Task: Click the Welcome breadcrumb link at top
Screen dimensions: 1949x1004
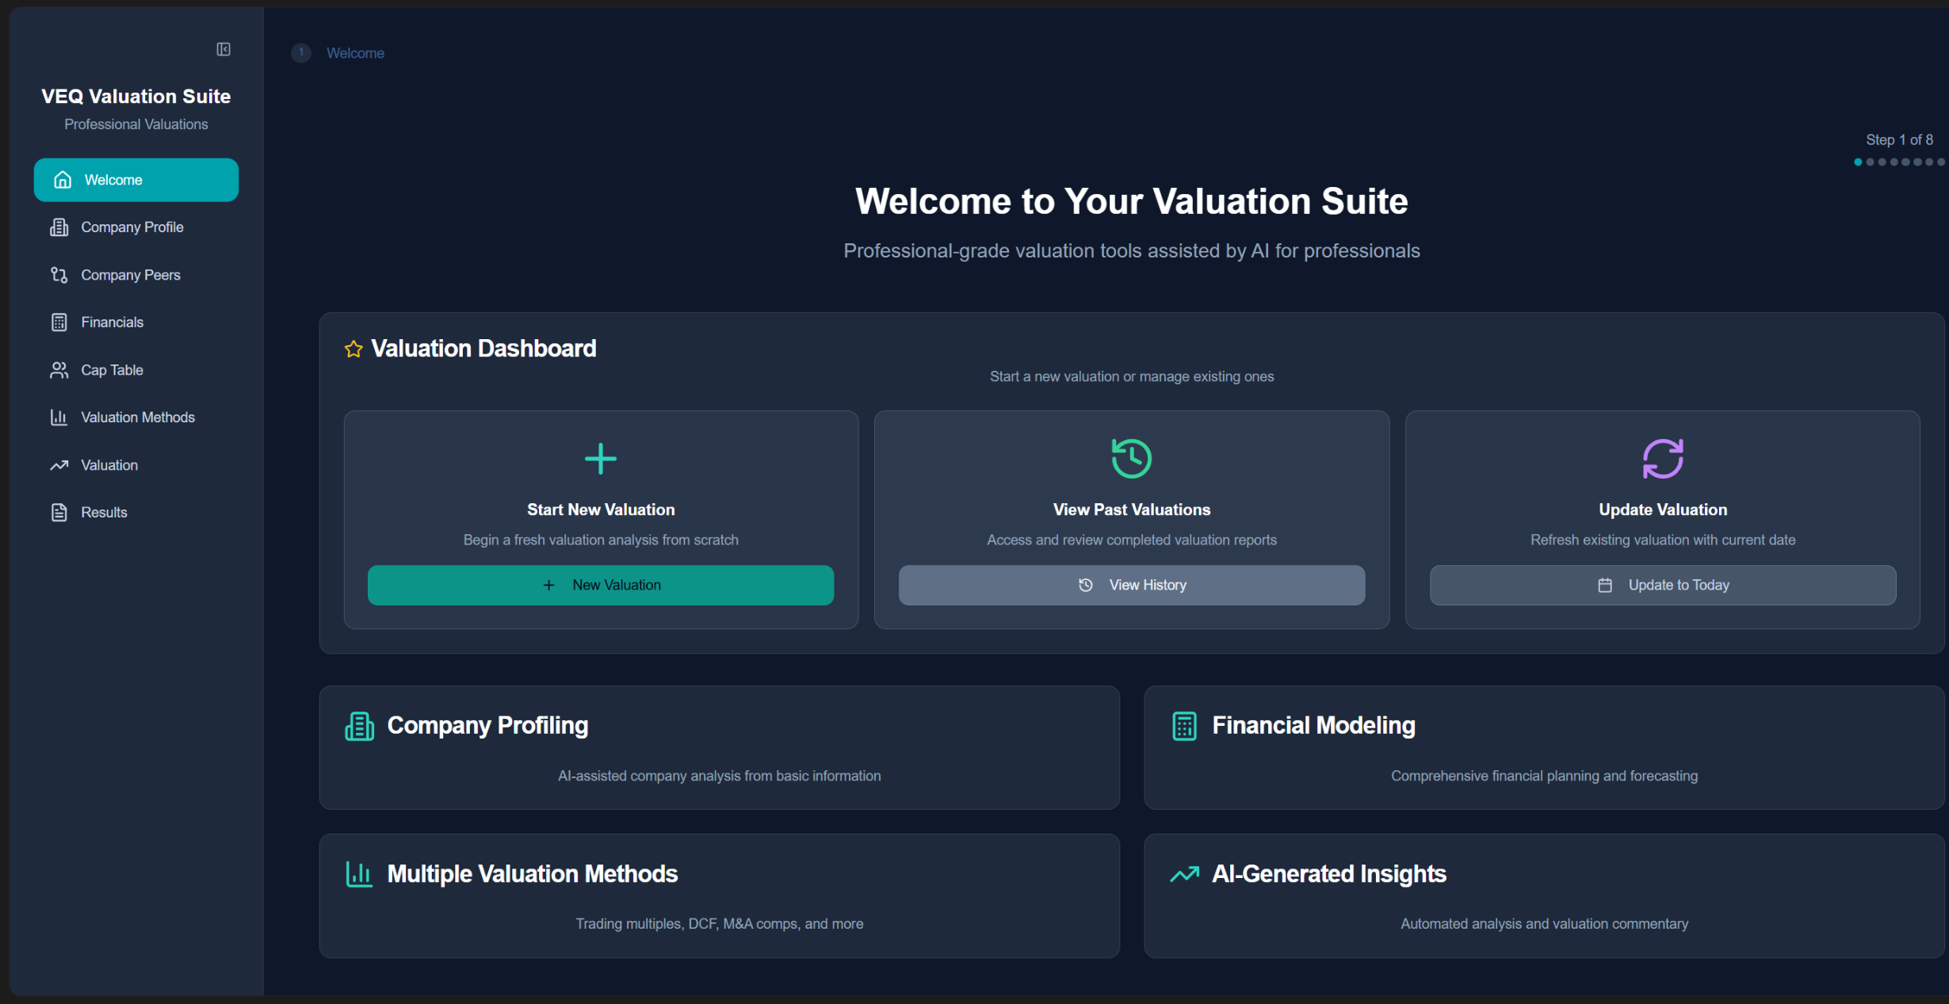Action: [x=355, y=53]
